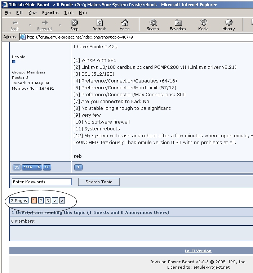Open the 7 Pages jump box
This screenshot has height=273, width=253.
point(19,201)
